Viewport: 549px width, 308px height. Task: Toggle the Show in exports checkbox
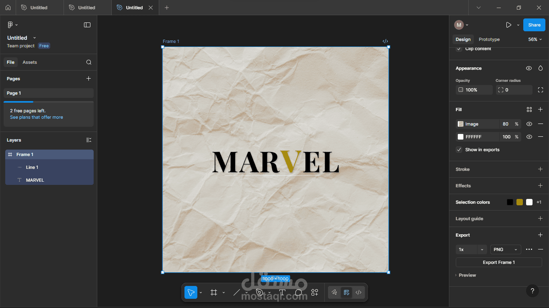pyautogui.click(x=459, y=150)
